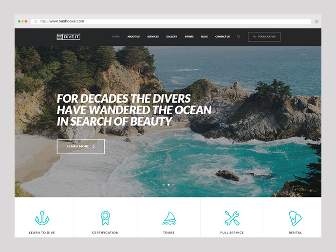Click the Learn More button

(x=80, y=146)
